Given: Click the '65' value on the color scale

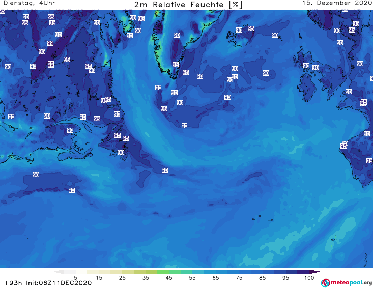Looking at the screenshot, I should (x=216, y=278).
